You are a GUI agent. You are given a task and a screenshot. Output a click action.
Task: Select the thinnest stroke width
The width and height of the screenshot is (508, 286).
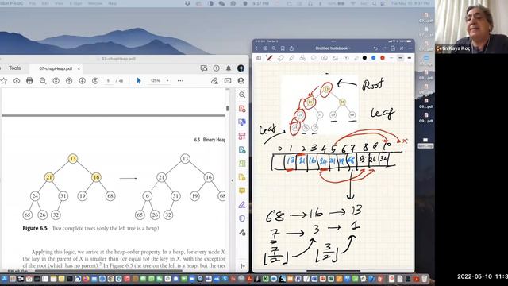coord(391,58)
